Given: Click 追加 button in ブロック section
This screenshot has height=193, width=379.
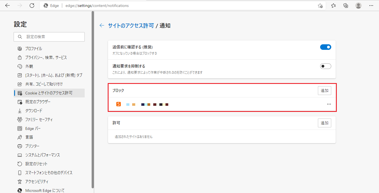Looking at the screenshot, I should [324, 91].
